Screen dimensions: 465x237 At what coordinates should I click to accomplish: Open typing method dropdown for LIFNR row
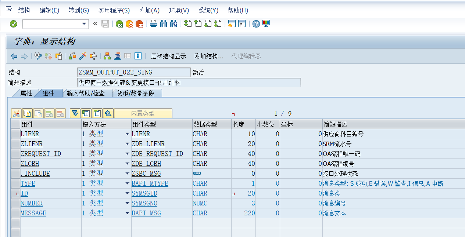pyautogui.click(x=127, y=134)
